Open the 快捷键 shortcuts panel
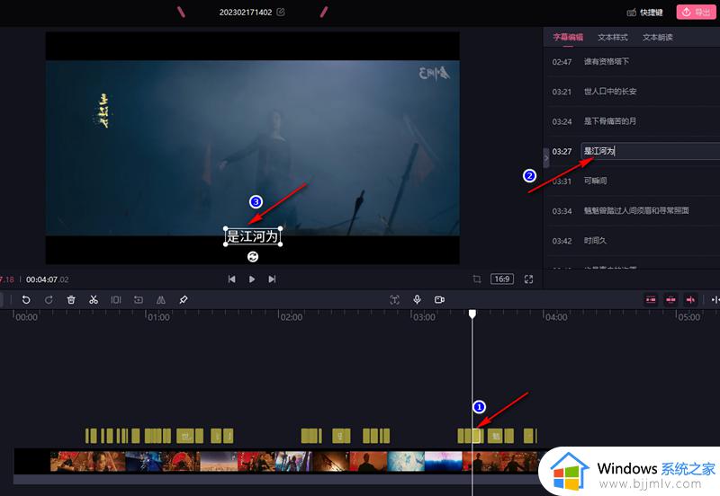The image size is (720, 496). (645, 13)
